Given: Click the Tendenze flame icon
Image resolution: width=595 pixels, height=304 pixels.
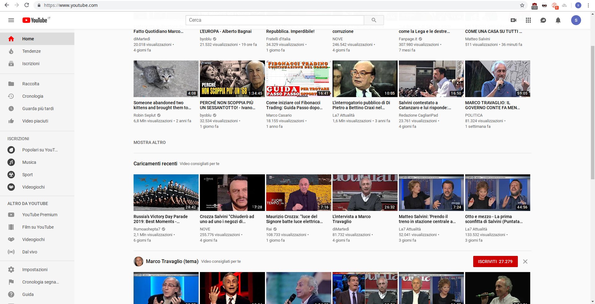Looking at the screenshot, I should [11, 51].
